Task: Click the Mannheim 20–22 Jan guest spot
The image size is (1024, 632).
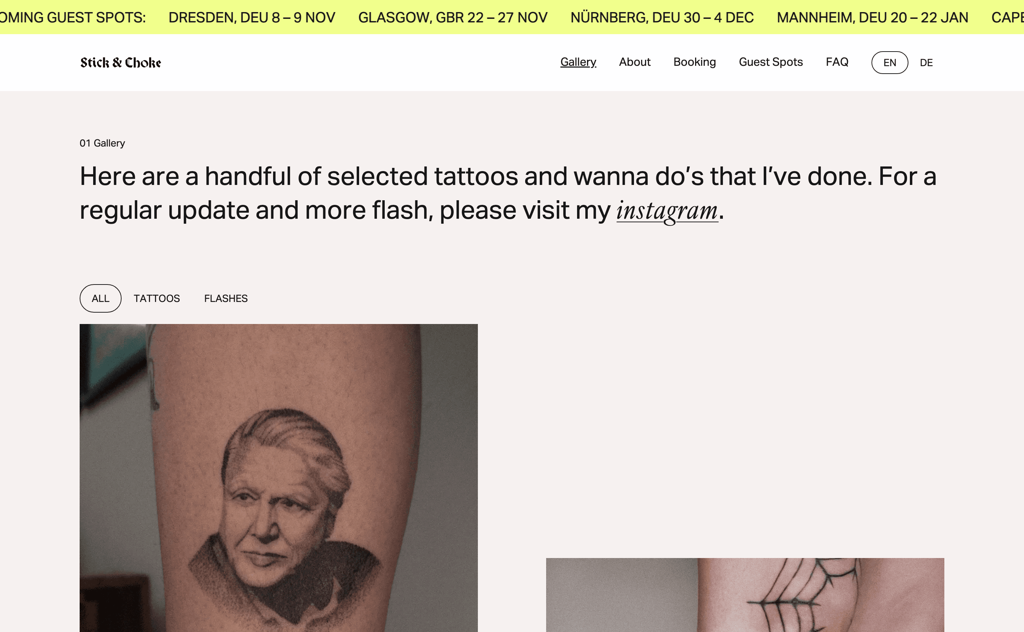Action: click(872, 17)
